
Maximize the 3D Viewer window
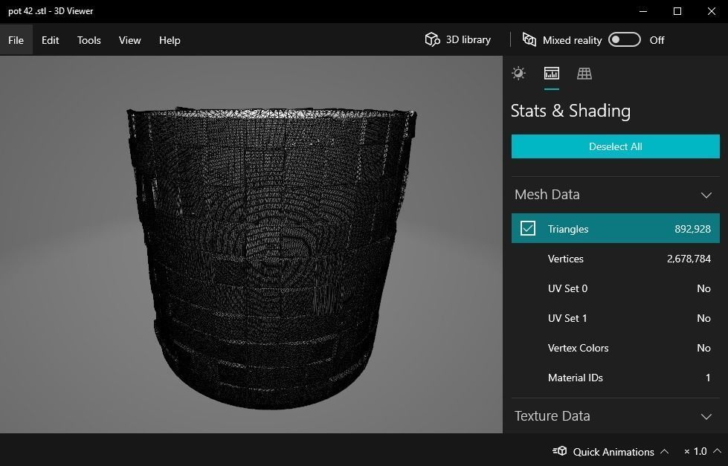click(677, 11)
